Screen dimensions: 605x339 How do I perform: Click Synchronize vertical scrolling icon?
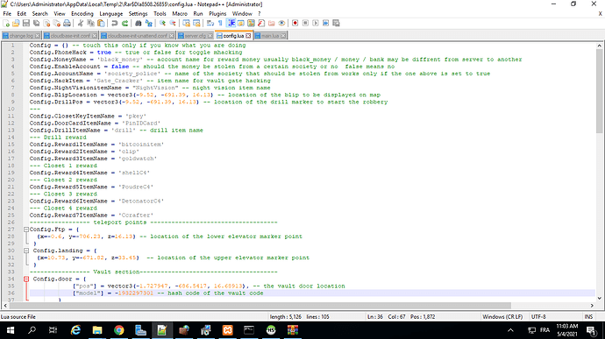[x=187, y=23]
